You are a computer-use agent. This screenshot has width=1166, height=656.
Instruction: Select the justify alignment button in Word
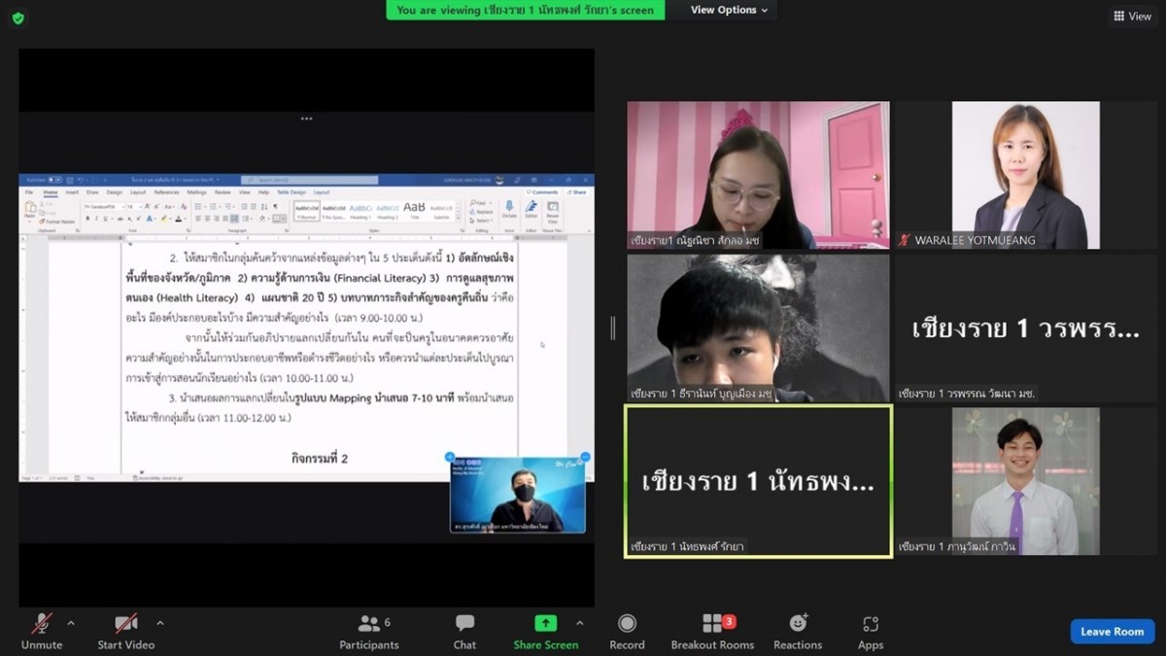click(x=224, y=220)
